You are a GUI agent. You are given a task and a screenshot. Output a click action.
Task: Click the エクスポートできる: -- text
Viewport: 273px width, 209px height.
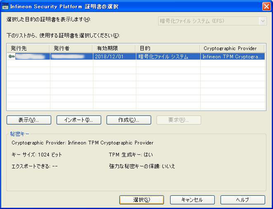(x=34, y=166)
